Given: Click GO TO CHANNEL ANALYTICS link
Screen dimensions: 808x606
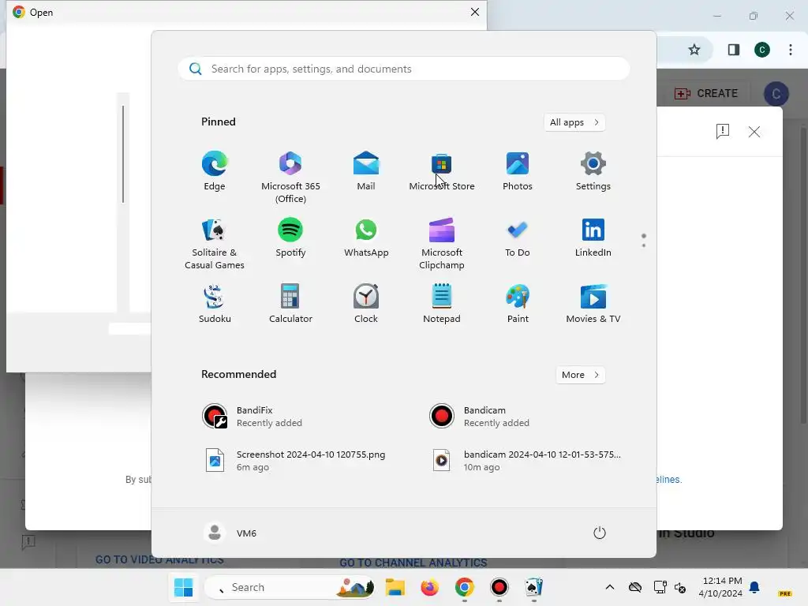Looking at the screenshot, I should [413, 563].
